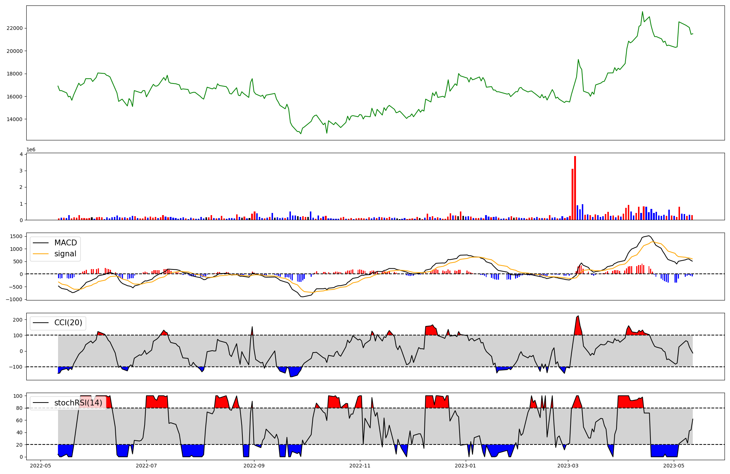730x474 pixels.
Task: Click the 1e6 volume scale label
Action: pyautogui.click(x=31, y=150)
